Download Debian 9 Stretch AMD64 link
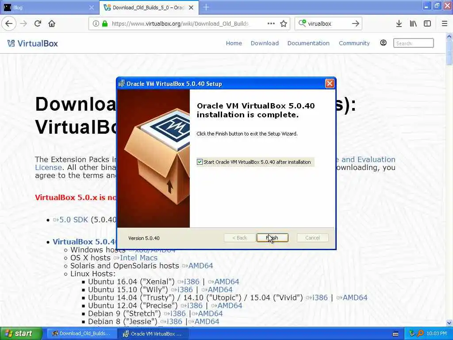Viewport: 453px width, 340px height. (x=207, y=313)
